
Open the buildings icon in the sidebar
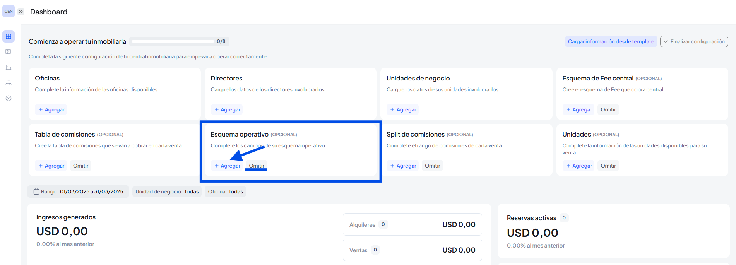(9, 67)
